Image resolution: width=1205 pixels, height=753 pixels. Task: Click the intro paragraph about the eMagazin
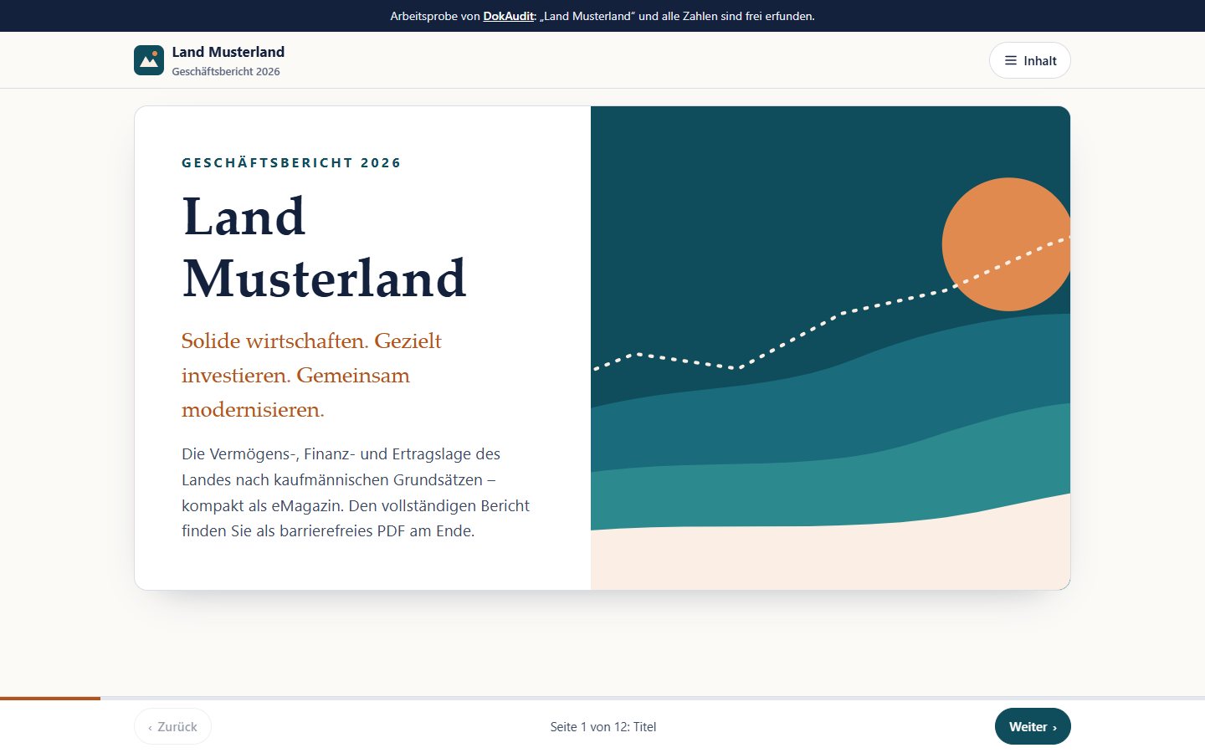pos(356,492)
